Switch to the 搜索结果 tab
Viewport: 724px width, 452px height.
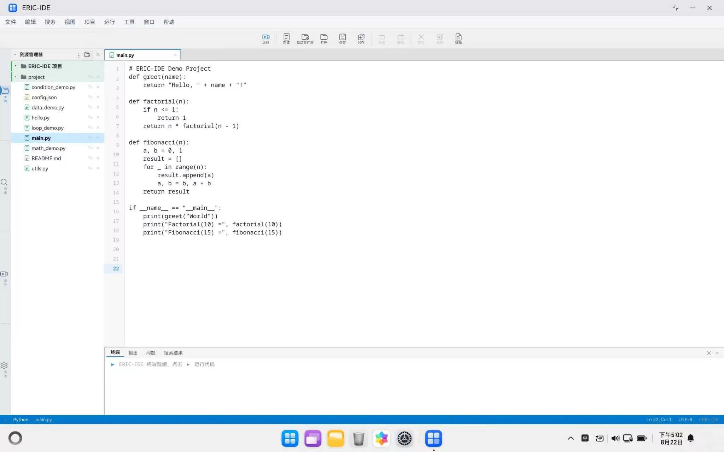pyautogui.click(x=173, y=353)
